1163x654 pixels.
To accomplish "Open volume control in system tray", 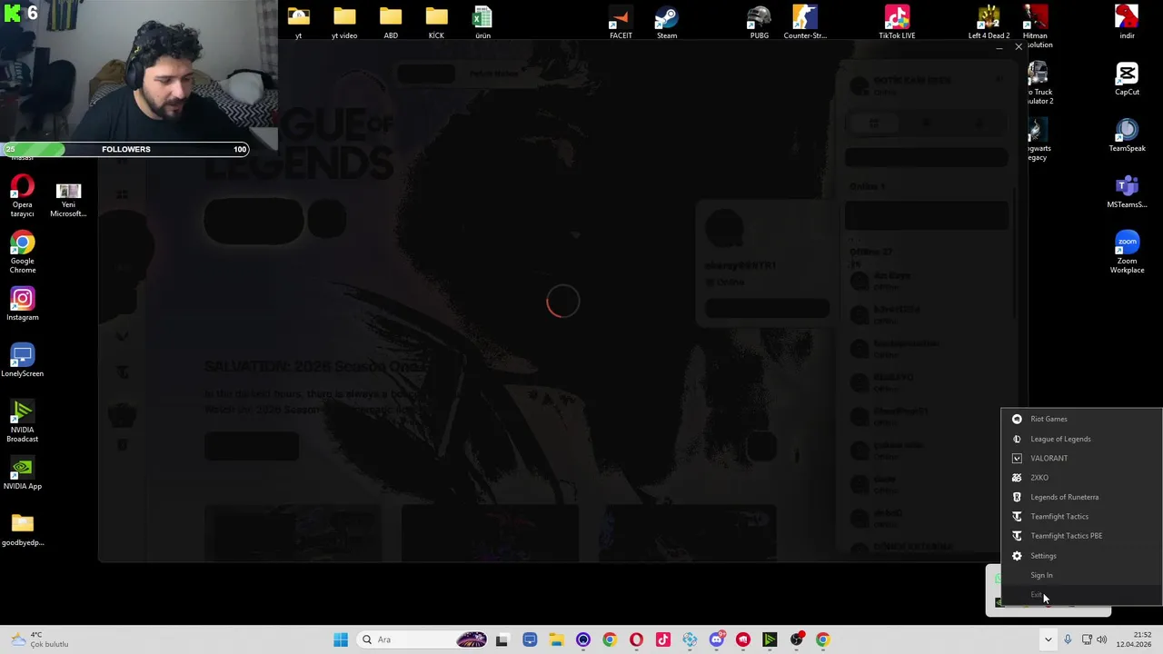I will (x=1102, y=639).
